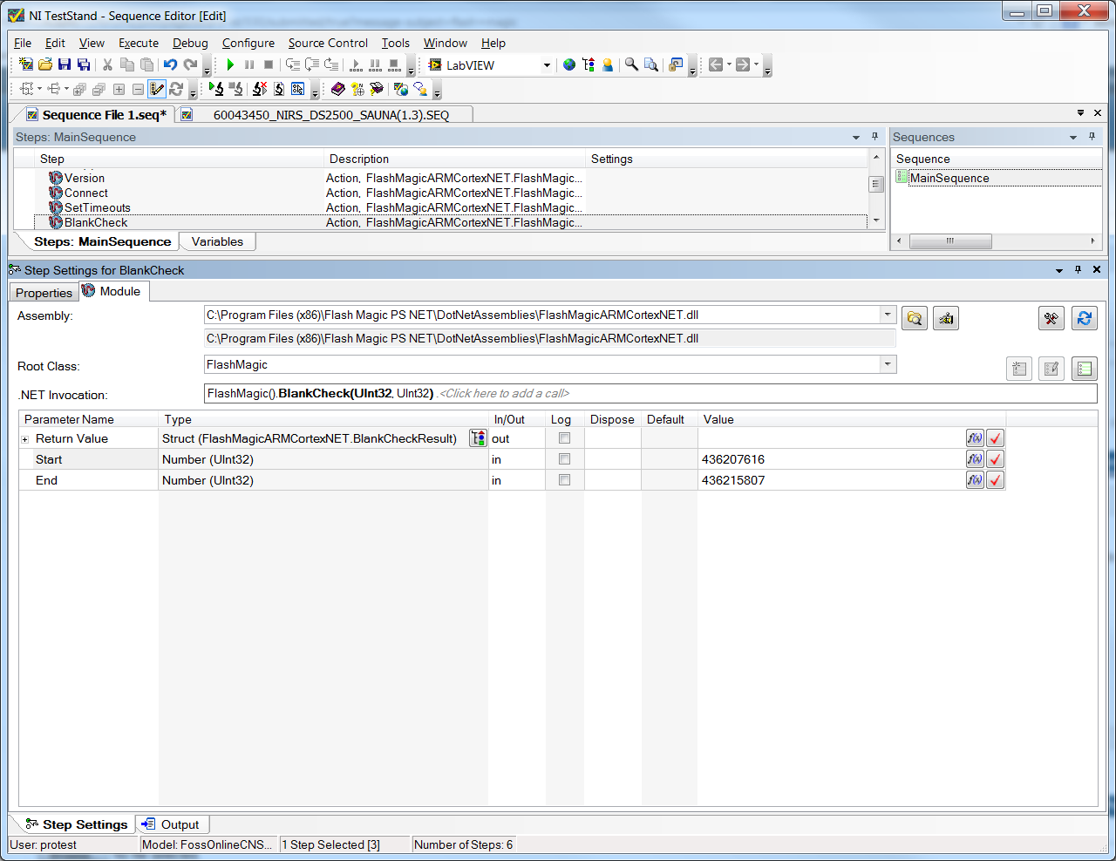Viewport: 1116px width, 861px height.
Task: Reload the assembly with refresh icon
Action: (1085, 318)
